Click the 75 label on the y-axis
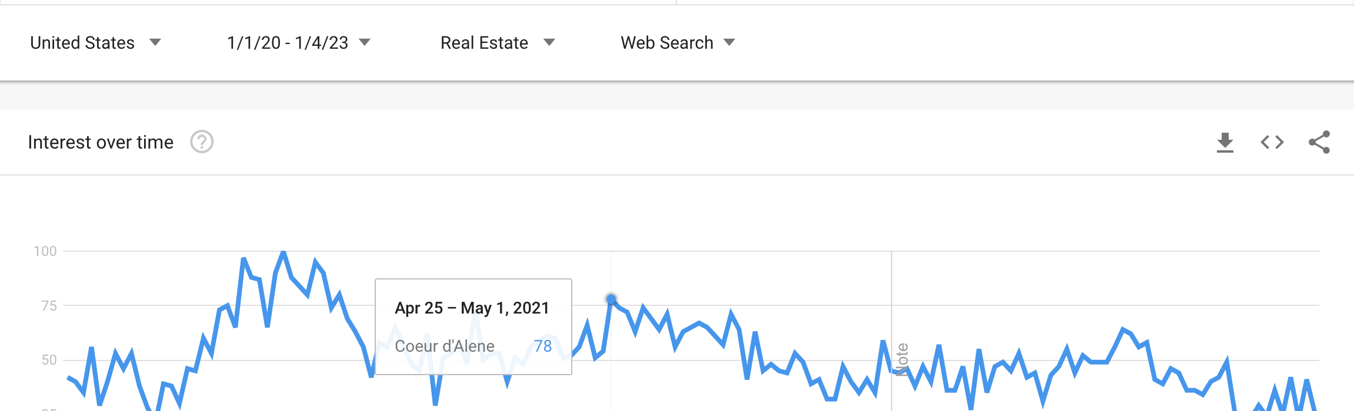The height and width of the screenshot is (411, 1354). [x=49, y=305]
